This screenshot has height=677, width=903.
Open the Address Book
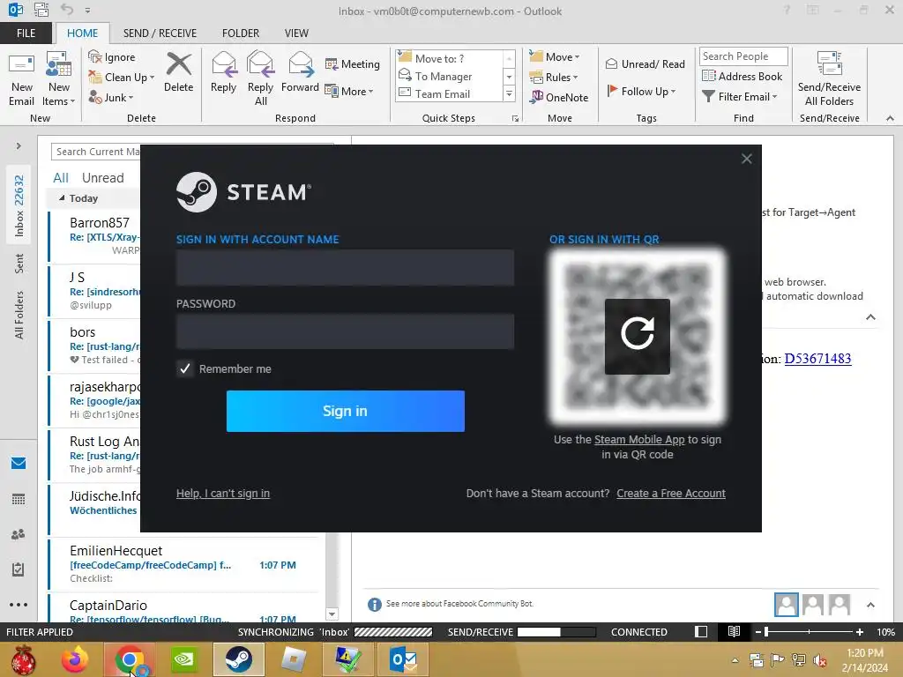(742, 76)
